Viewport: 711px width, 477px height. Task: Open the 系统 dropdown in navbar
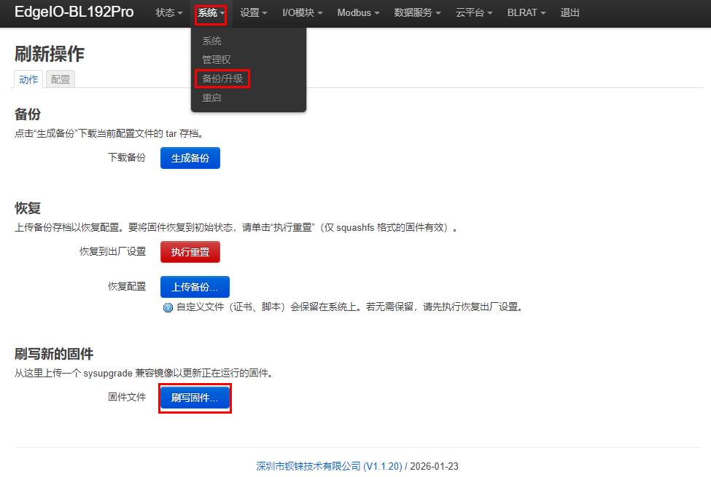click(211, 12)
